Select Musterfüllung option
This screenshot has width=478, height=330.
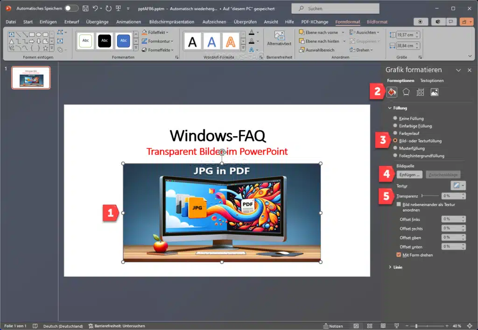coord(395,148)
